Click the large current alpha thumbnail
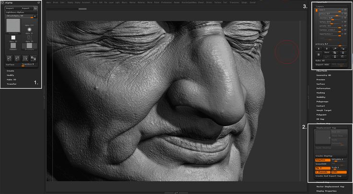 [13, 26]
